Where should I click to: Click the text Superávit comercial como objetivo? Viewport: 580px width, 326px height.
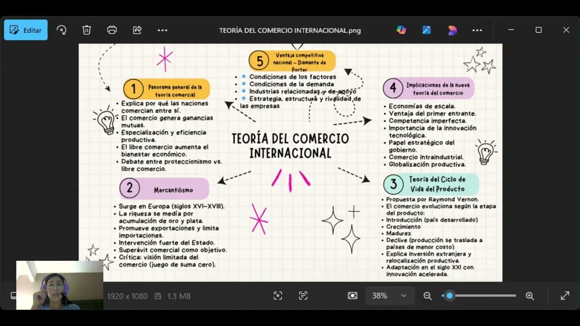(x=173, y=250)
